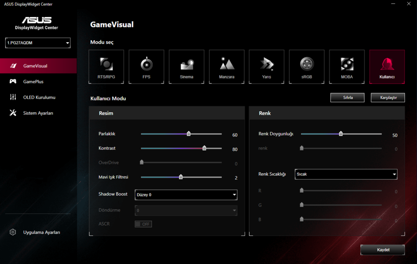
Task: Click the Renk Doygunluğu value 50
Action: coord(395,135)
